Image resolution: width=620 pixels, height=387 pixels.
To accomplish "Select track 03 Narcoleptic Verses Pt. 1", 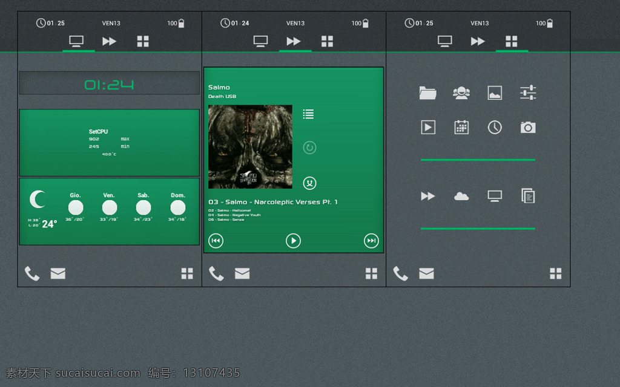I will pyautogui.click(x=273, y=202).
